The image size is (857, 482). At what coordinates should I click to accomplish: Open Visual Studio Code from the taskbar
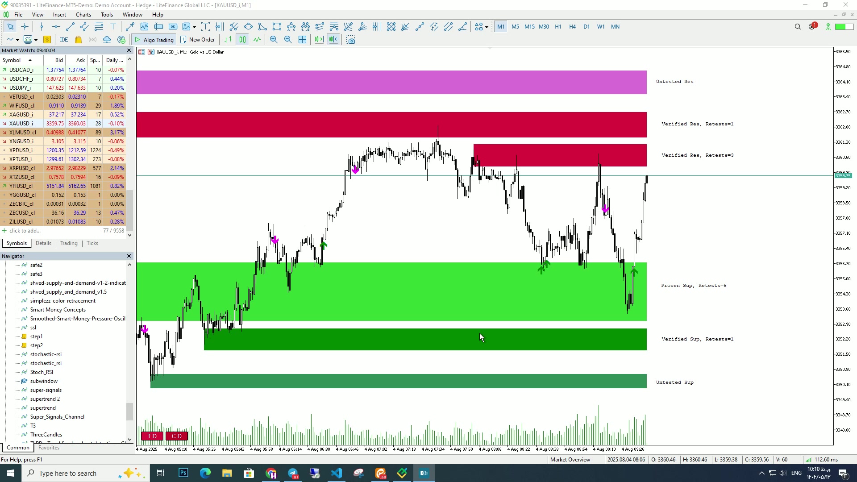[337, 473]
